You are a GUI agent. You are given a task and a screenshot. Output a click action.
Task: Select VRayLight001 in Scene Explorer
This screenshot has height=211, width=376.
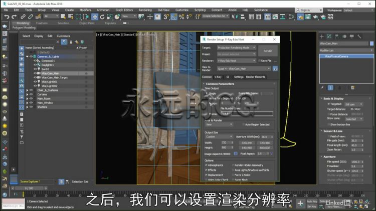click(x=49, y=81)
